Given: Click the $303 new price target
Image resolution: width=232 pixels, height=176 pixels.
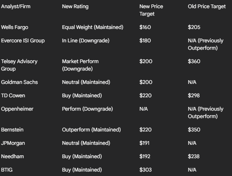Looking at the screenshot, I should [145, 170].
